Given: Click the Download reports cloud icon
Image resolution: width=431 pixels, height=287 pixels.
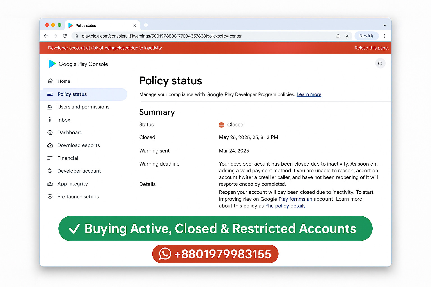Looking at the screenshot, I should pos(50,145).
